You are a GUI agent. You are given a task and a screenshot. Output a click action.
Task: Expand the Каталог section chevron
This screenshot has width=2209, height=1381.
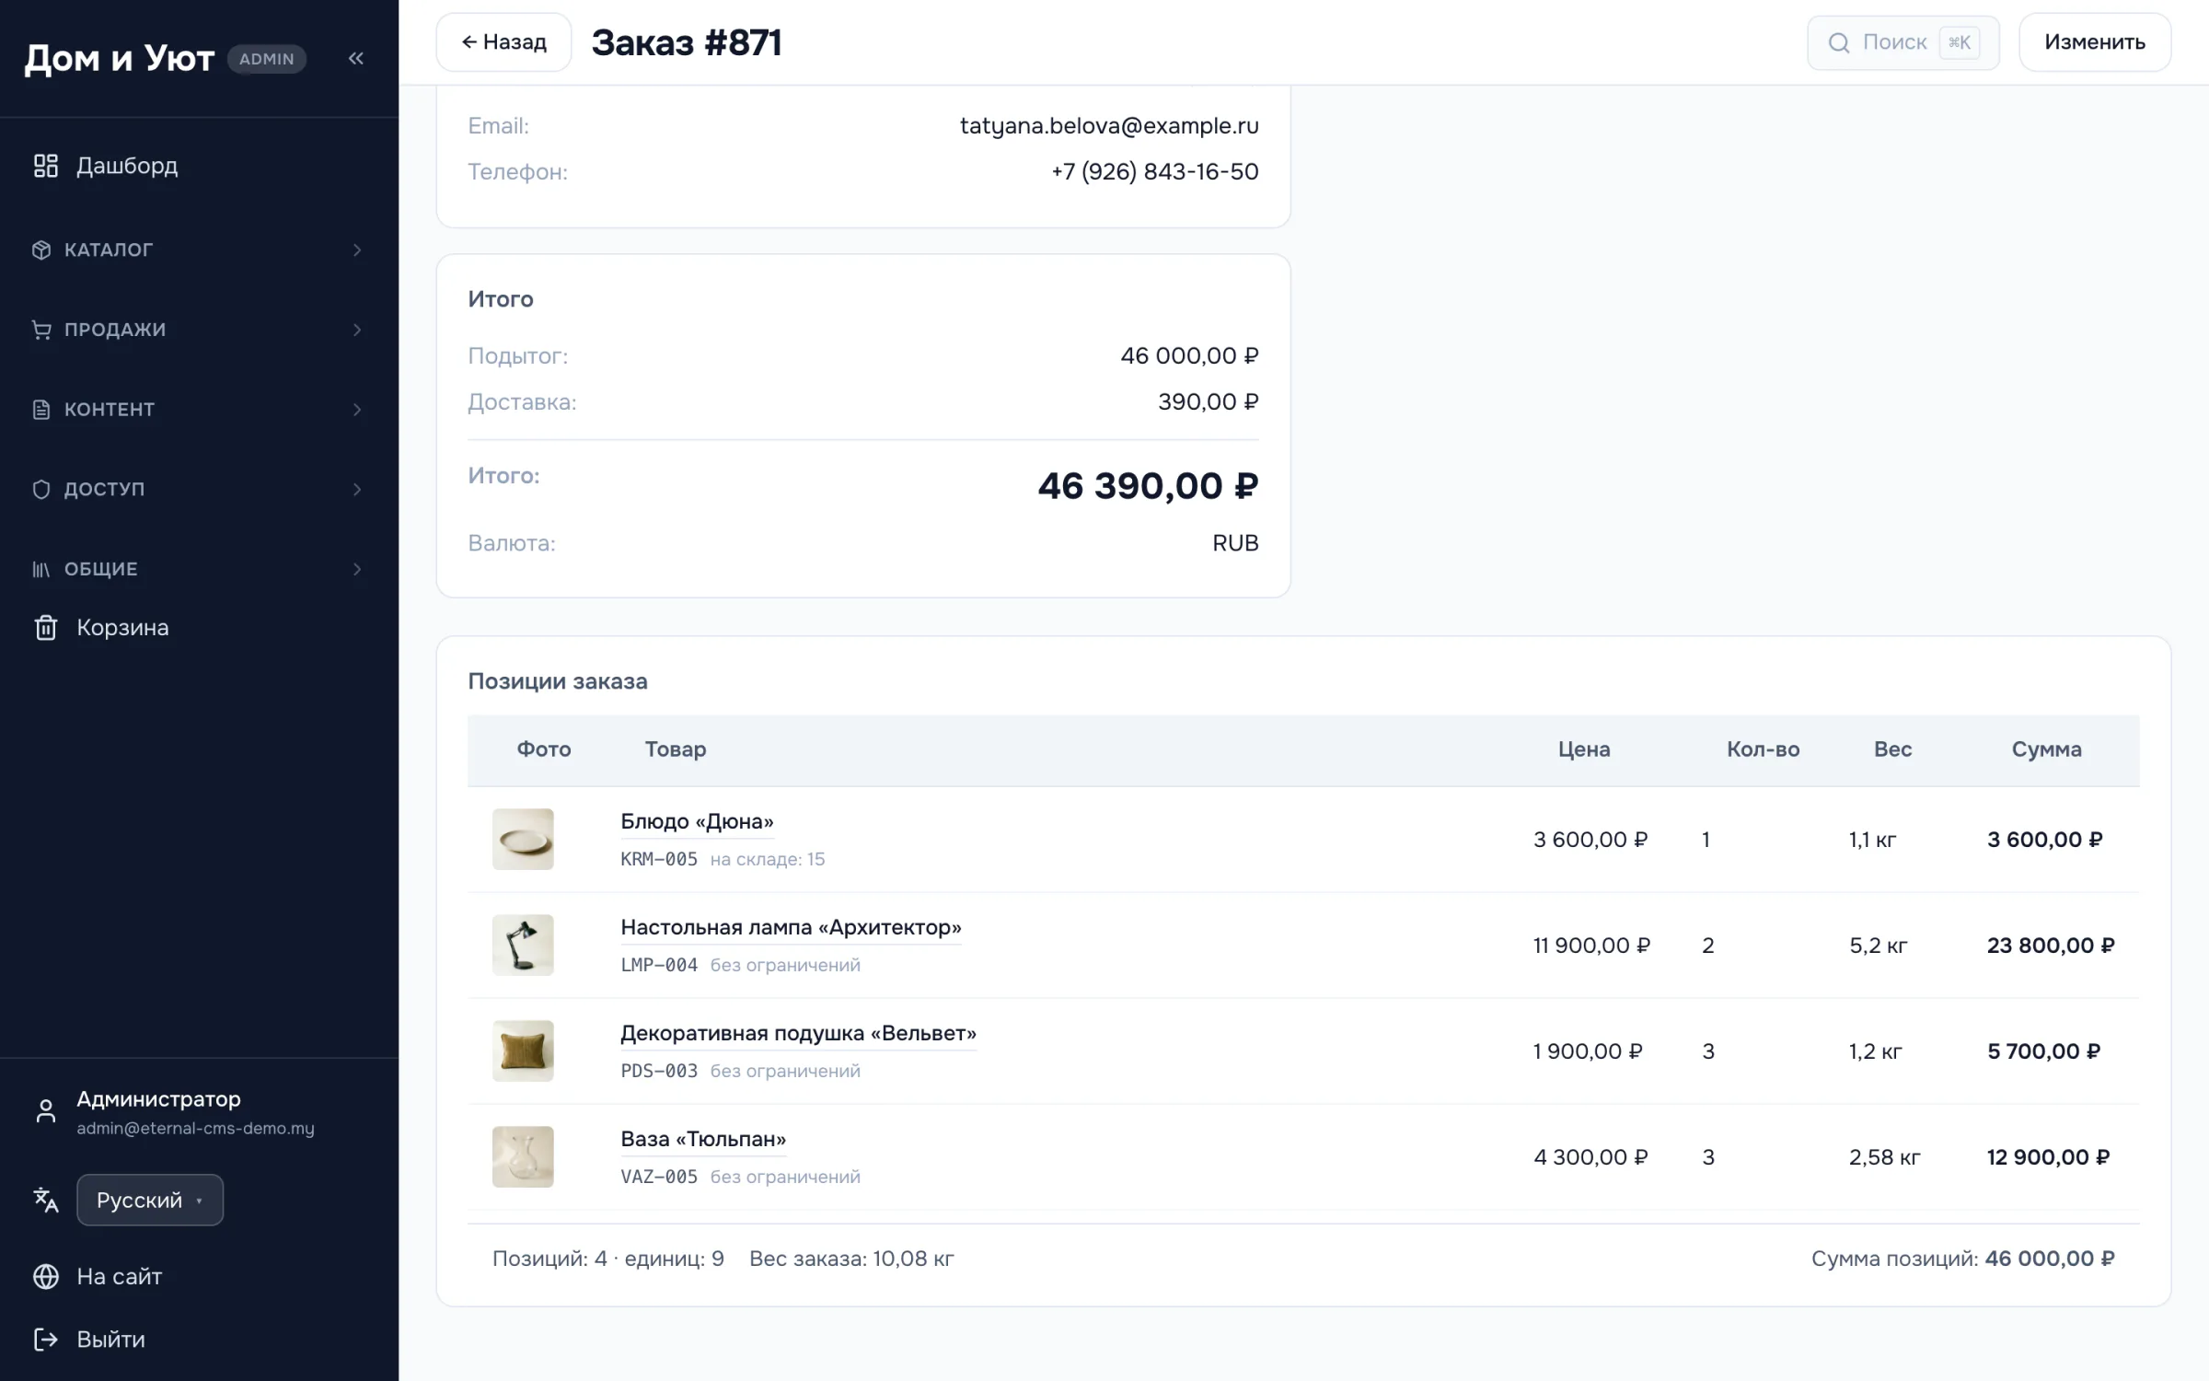point(357,250)
